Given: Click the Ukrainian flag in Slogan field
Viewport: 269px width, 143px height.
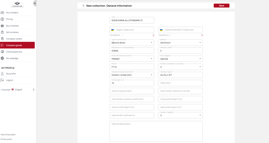Looking at the screenshot, I should (x=113, y=30).
